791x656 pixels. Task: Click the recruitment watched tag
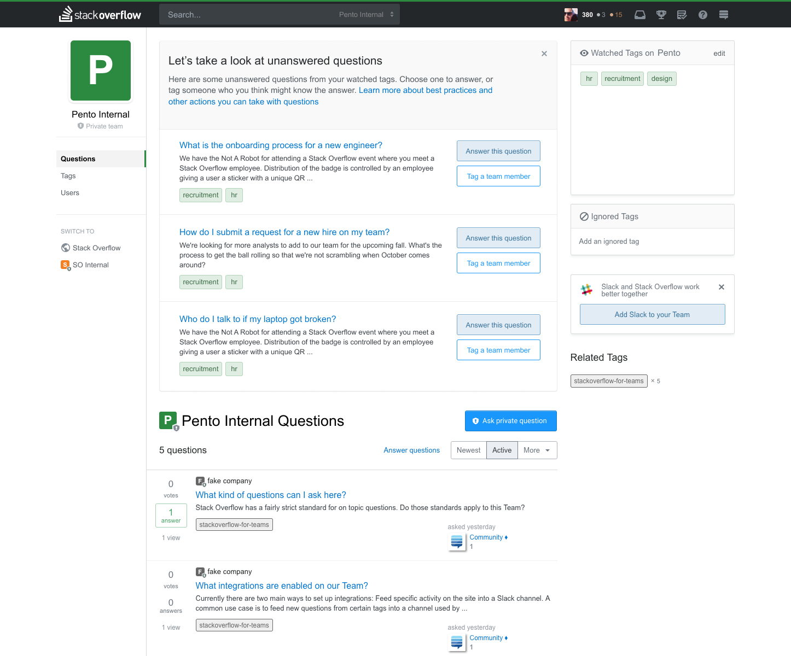coord(623,79)
